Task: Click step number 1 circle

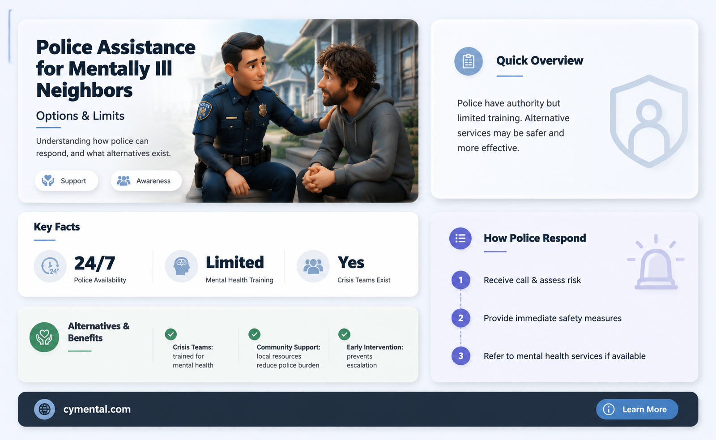Action: click(460, 280)
